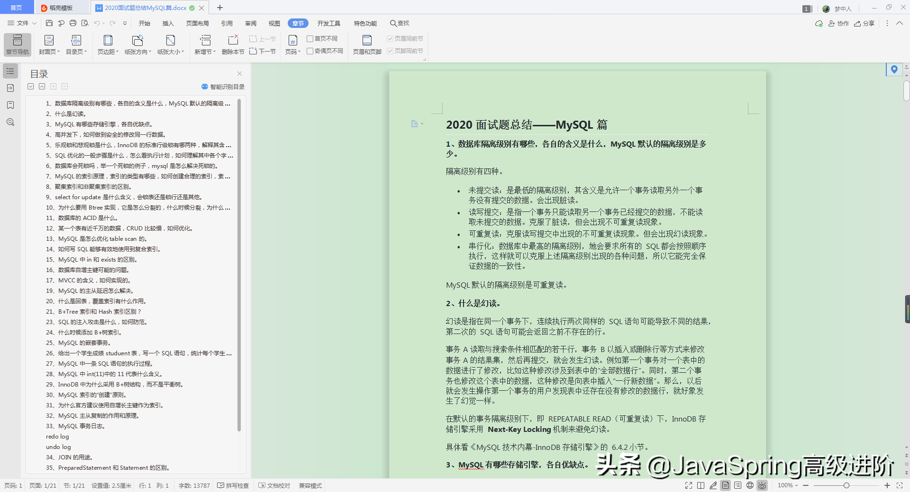Click the print icon in quick access bar
The width and height of the screenshot is (910, 492).
(x=73, y=23)
